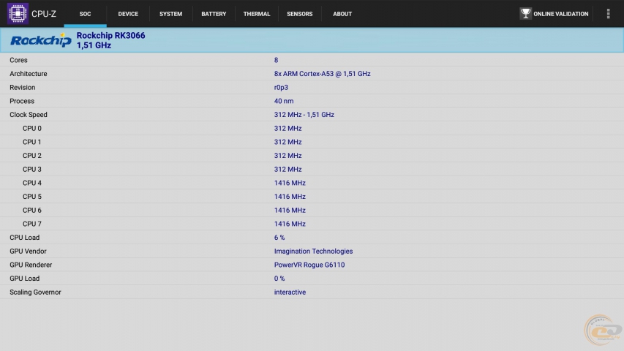Click the 1,51 GHz header text

pos(94,45)
